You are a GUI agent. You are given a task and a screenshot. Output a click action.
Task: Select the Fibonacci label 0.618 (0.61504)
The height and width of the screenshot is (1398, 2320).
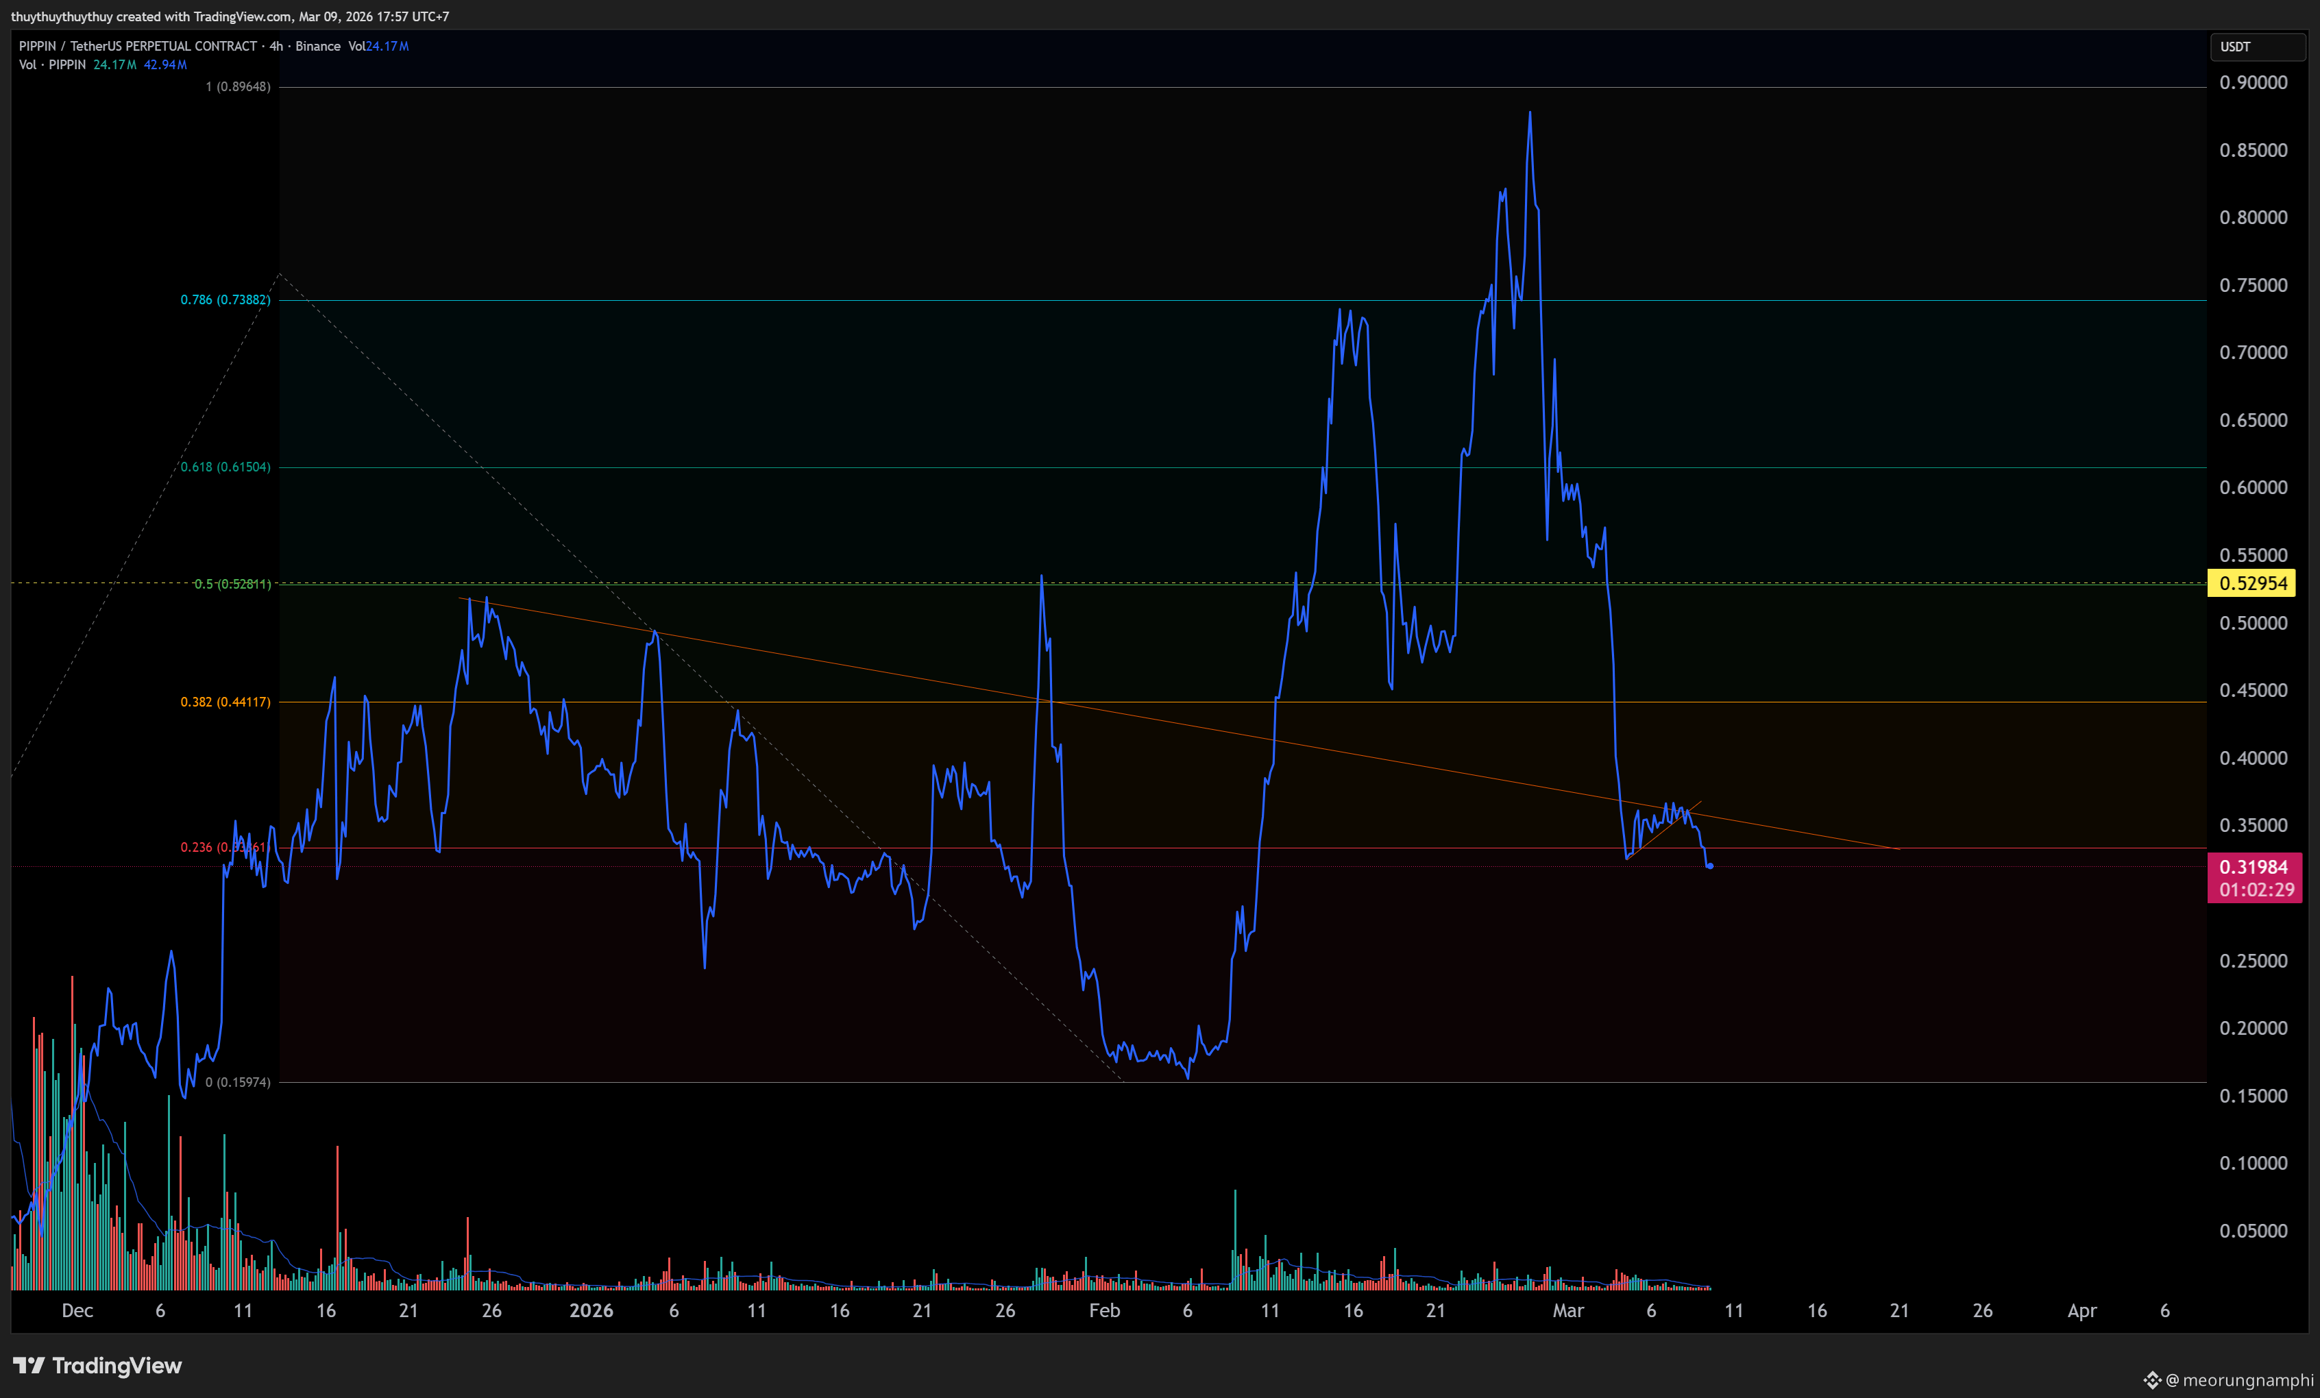(225, 467)
